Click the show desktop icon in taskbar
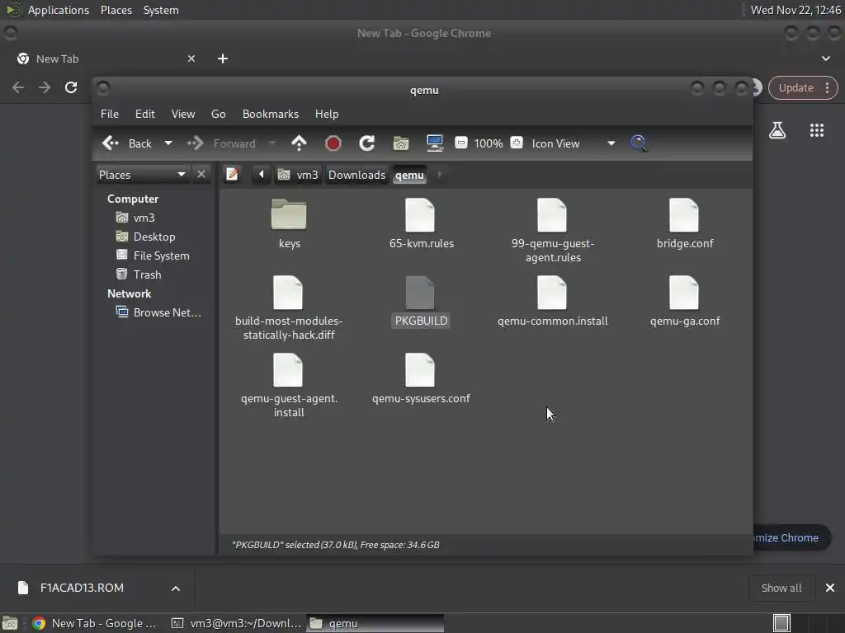This screenshot has height=633, width=845. coord(10,623)
